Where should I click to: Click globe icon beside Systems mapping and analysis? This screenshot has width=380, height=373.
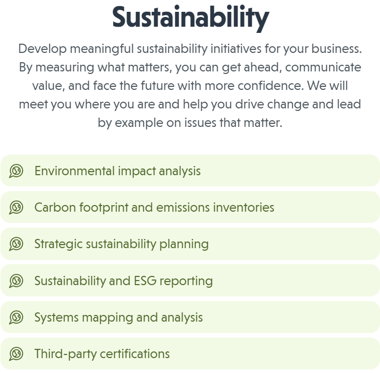[16, 318]
